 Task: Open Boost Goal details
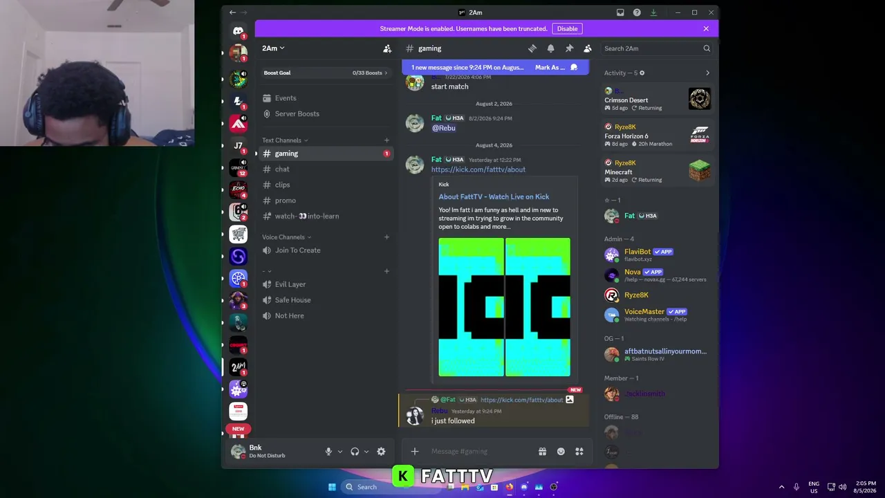click(326, 73)
